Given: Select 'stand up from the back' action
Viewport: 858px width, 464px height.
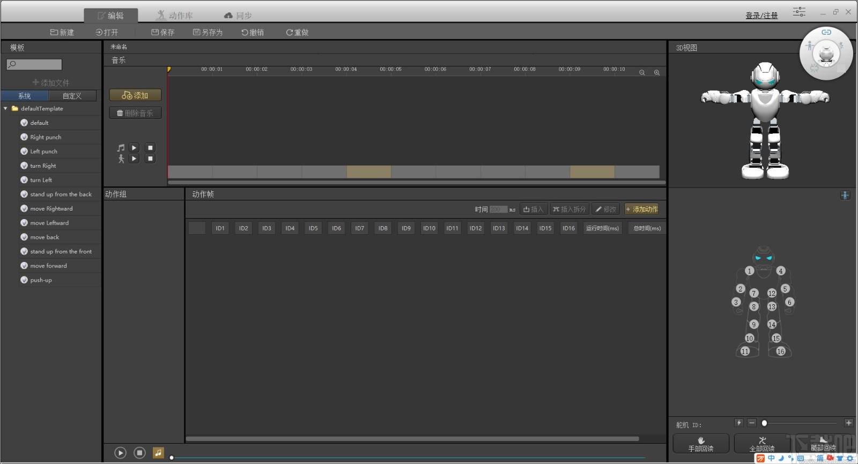Looking at the screenshot, I should point(61,194).
